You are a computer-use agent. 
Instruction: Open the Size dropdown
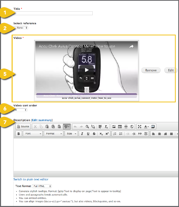point(71,134)
